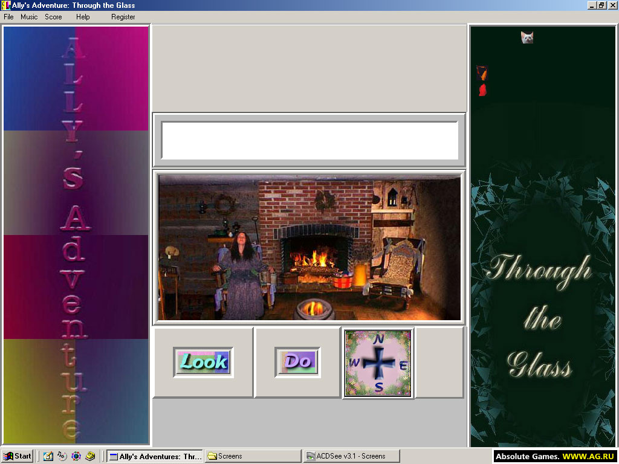Go north using the compass N
The width and height of the screenshot is (619, 464).
click(378, 339)
